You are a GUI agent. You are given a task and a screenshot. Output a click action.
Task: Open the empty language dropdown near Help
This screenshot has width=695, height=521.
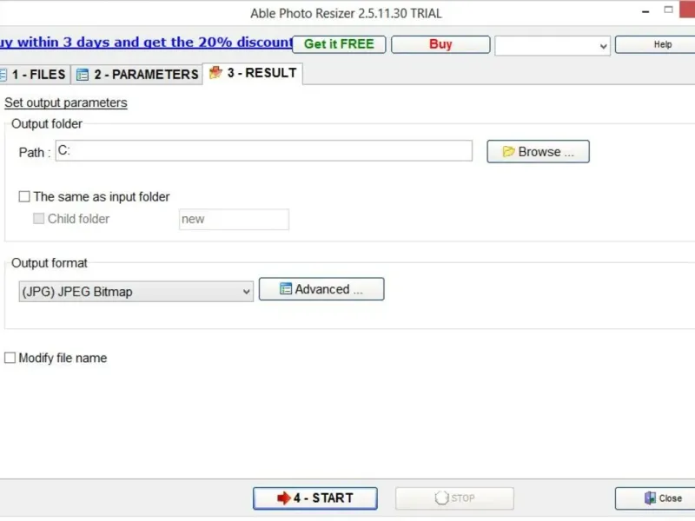(553, 46)
